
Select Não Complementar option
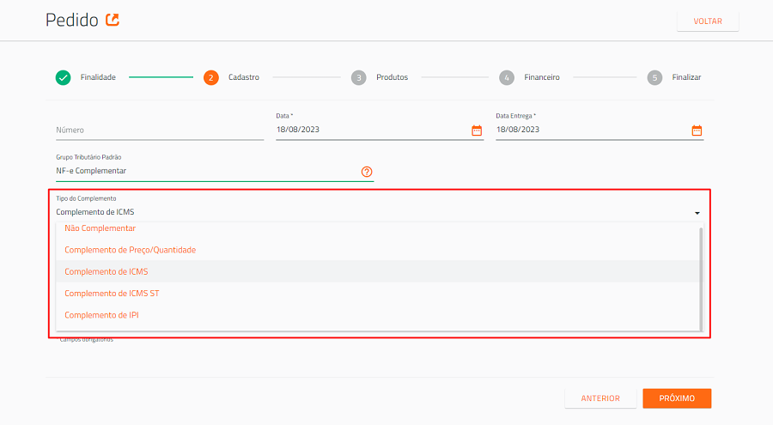coord(378,228)
